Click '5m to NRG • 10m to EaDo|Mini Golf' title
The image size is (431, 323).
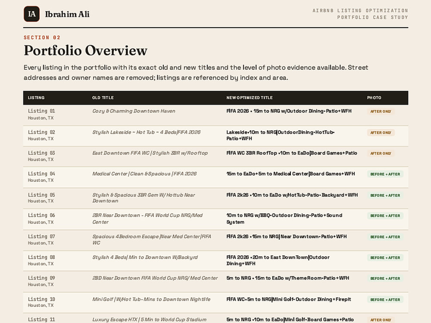click(290, 320)
